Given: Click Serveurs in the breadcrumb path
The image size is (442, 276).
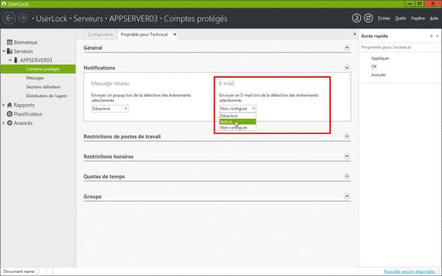Looking at the screenshot, I should pyautogui.click(x=88, y=18).
